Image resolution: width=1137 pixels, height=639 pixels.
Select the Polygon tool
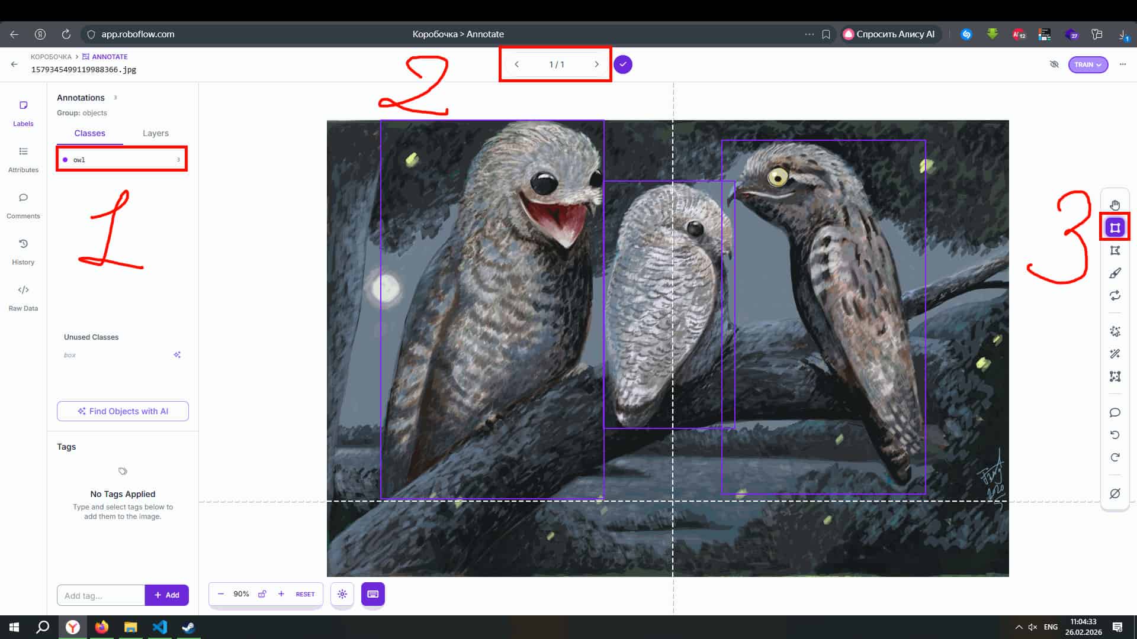(1115, 250)
